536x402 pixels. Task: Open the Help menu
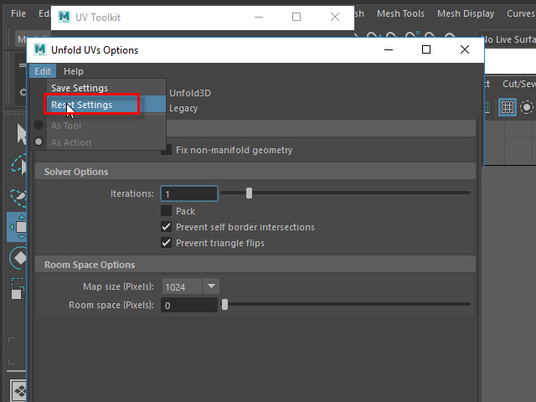coord(74,71)
